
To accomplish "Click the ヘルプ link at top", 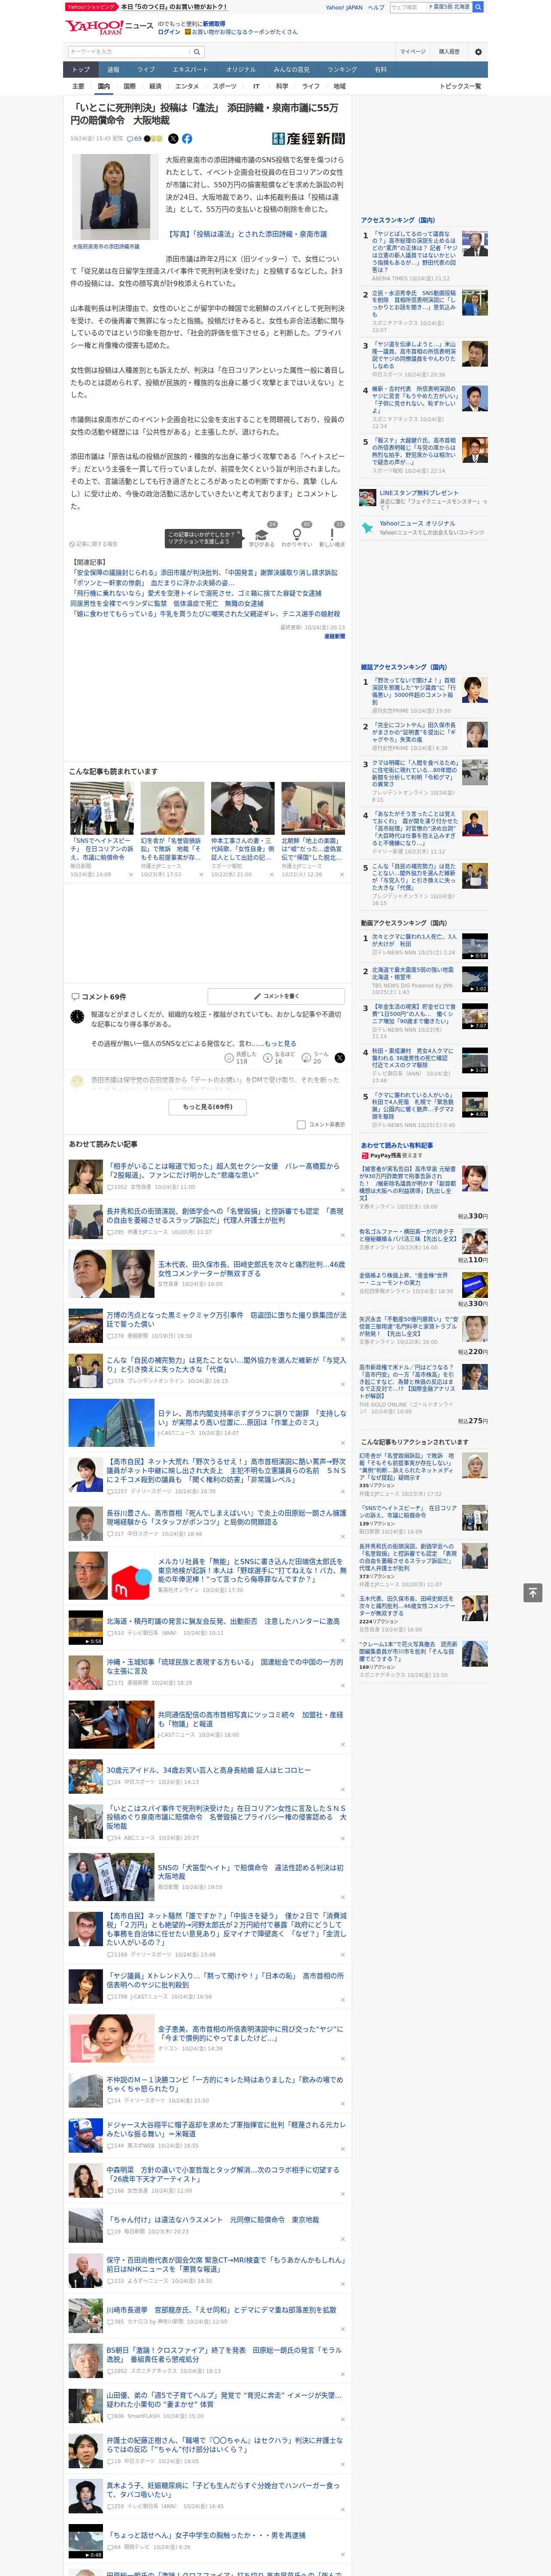I will click(376, 7).
